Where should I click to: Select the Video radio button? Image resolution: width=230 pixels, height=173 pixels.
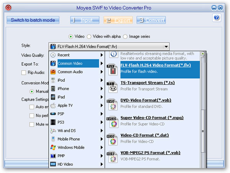71,37
